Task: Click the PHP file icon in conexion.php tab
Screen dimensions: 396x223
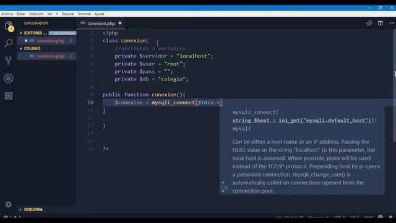Action: point(83,23)
